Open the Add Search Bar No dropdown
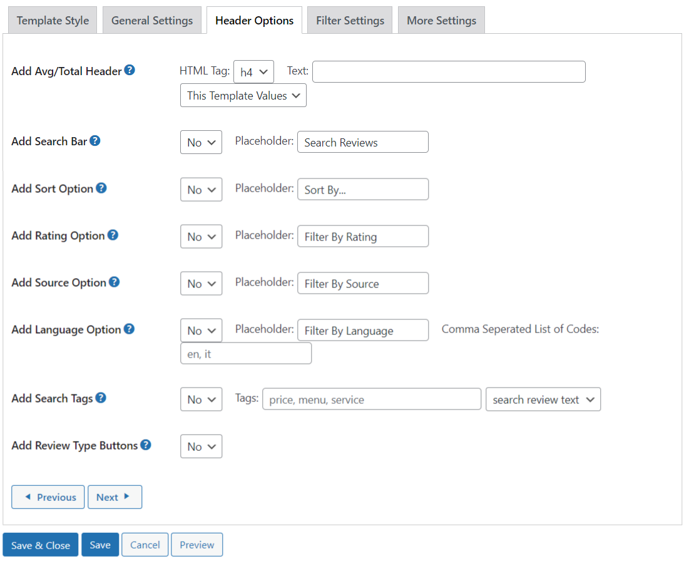Image resolution: width=684 pixels, height=561 pixels. coord(201,142)
